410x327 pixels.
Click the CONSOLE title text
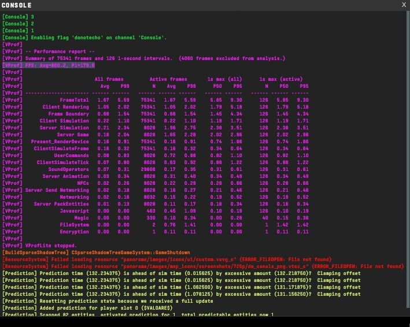pos(16,5)
